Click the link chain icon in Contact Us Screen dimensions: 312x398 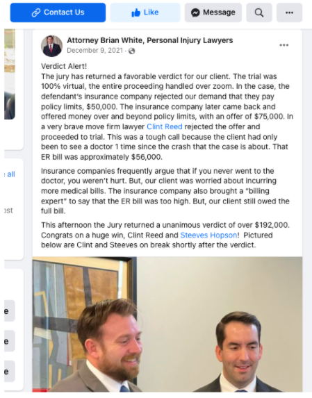pos(36,13)
